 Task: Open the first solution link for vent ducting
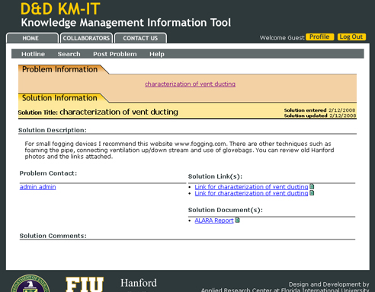252,187
